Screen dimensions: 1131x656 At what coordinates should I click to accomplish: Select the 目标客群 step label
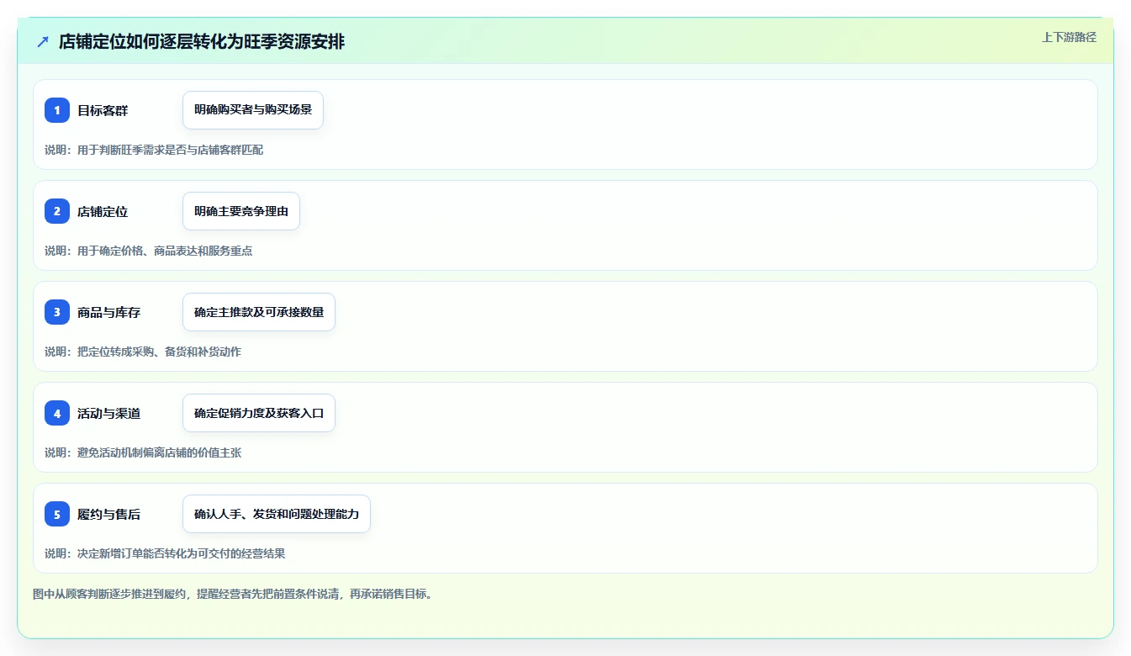tap(103, 110)
